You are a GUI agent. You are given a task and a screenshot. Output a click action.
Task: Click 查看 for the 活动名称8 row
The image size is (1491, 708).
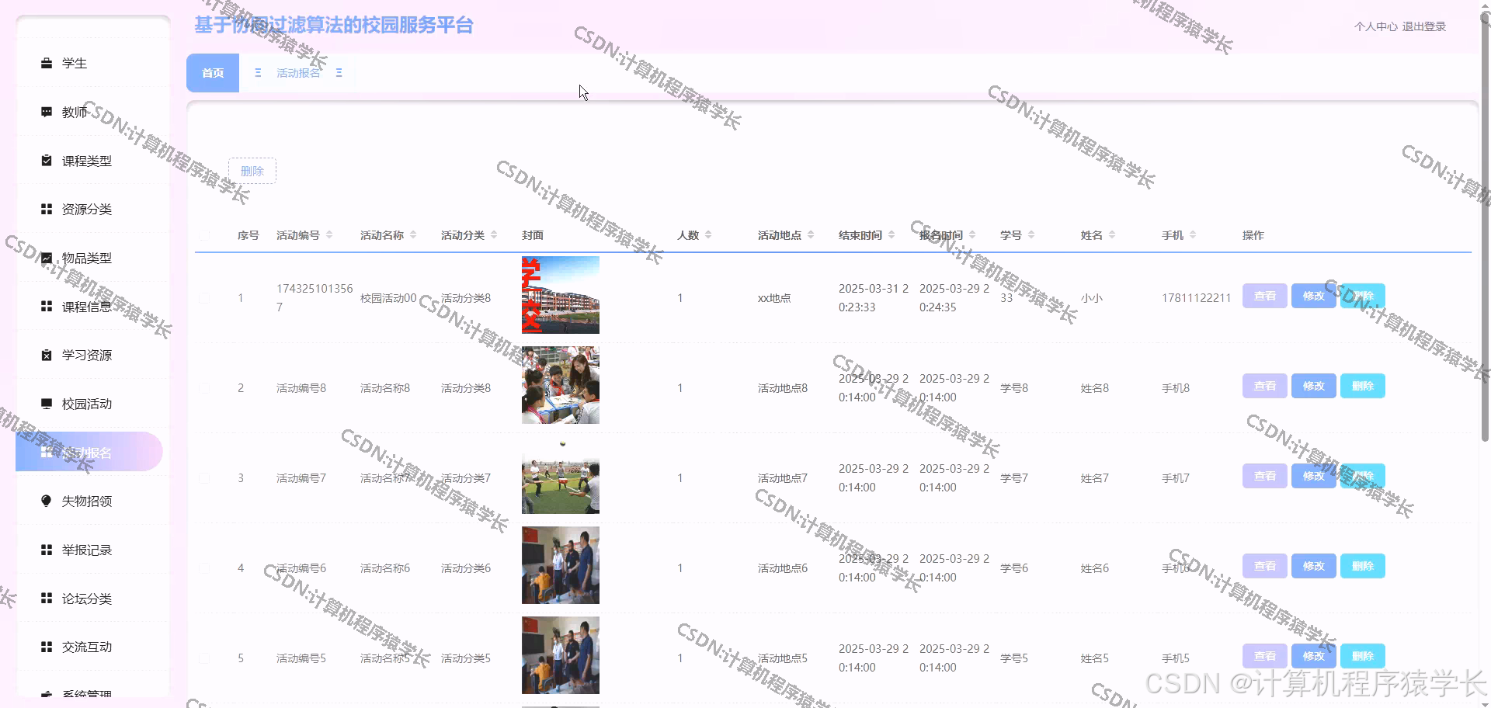pos(1264,386)
